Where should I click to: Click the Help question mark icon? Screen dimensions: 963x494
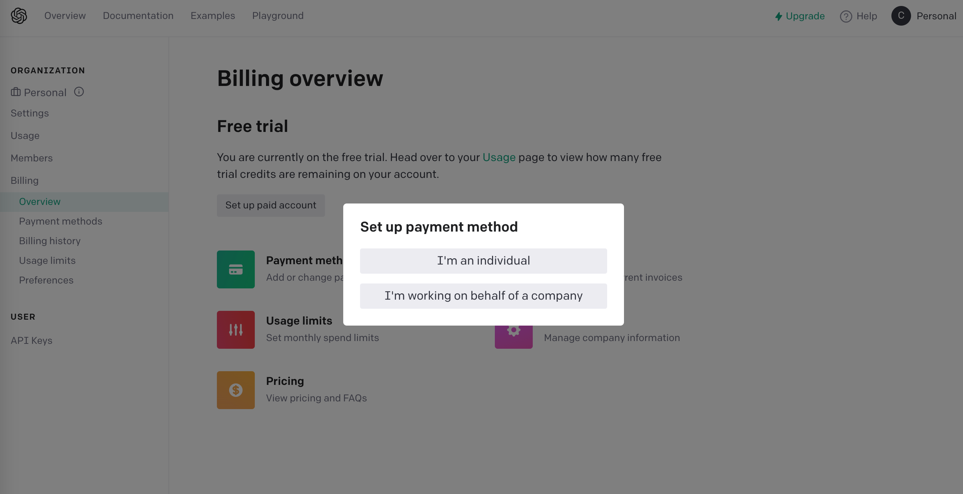click(x=846, y=16)
